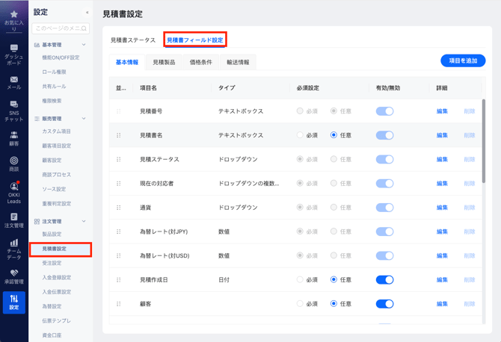
Task: Grab the drag handle for 顧客 row
Action: pos(119,304)
